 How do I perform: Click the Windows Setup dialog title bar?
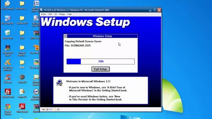pos(102,36)
